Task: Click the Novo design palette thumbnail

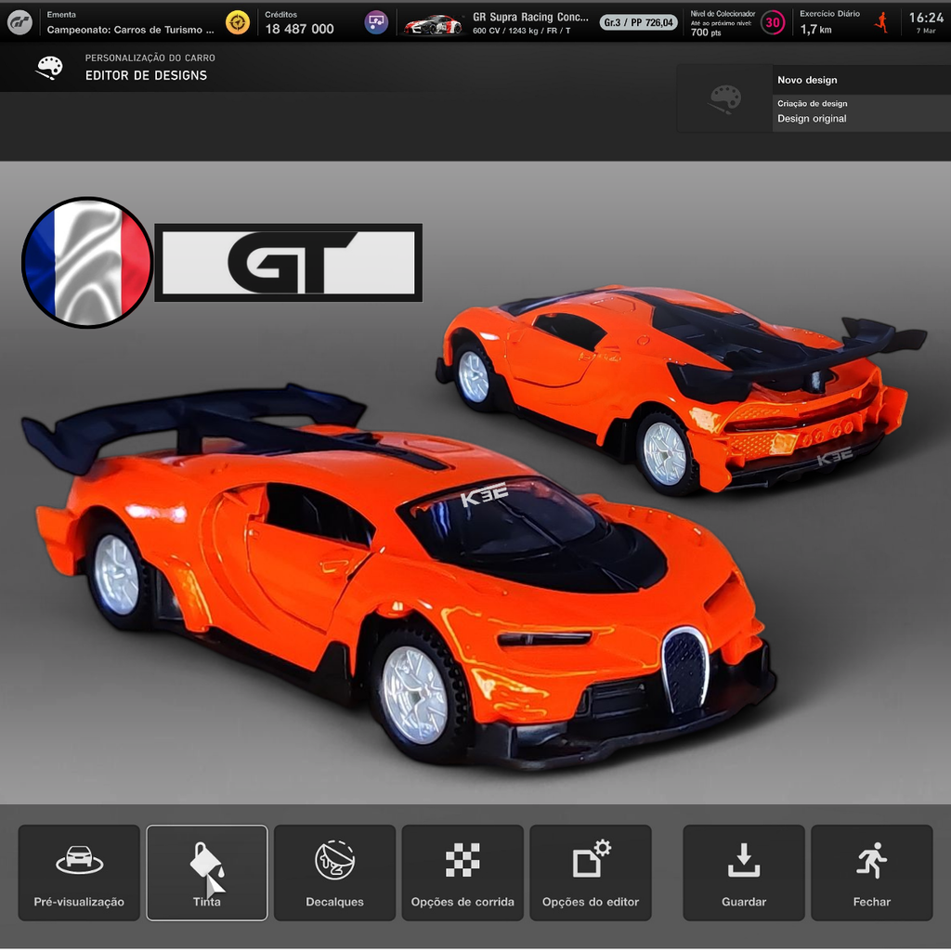Action: pyautogui.click(x=724, y=98)
